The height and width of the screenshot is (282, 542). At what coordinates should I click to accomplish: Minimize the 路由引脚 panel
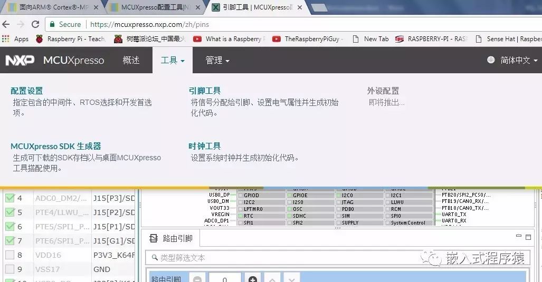coord(518,236)
